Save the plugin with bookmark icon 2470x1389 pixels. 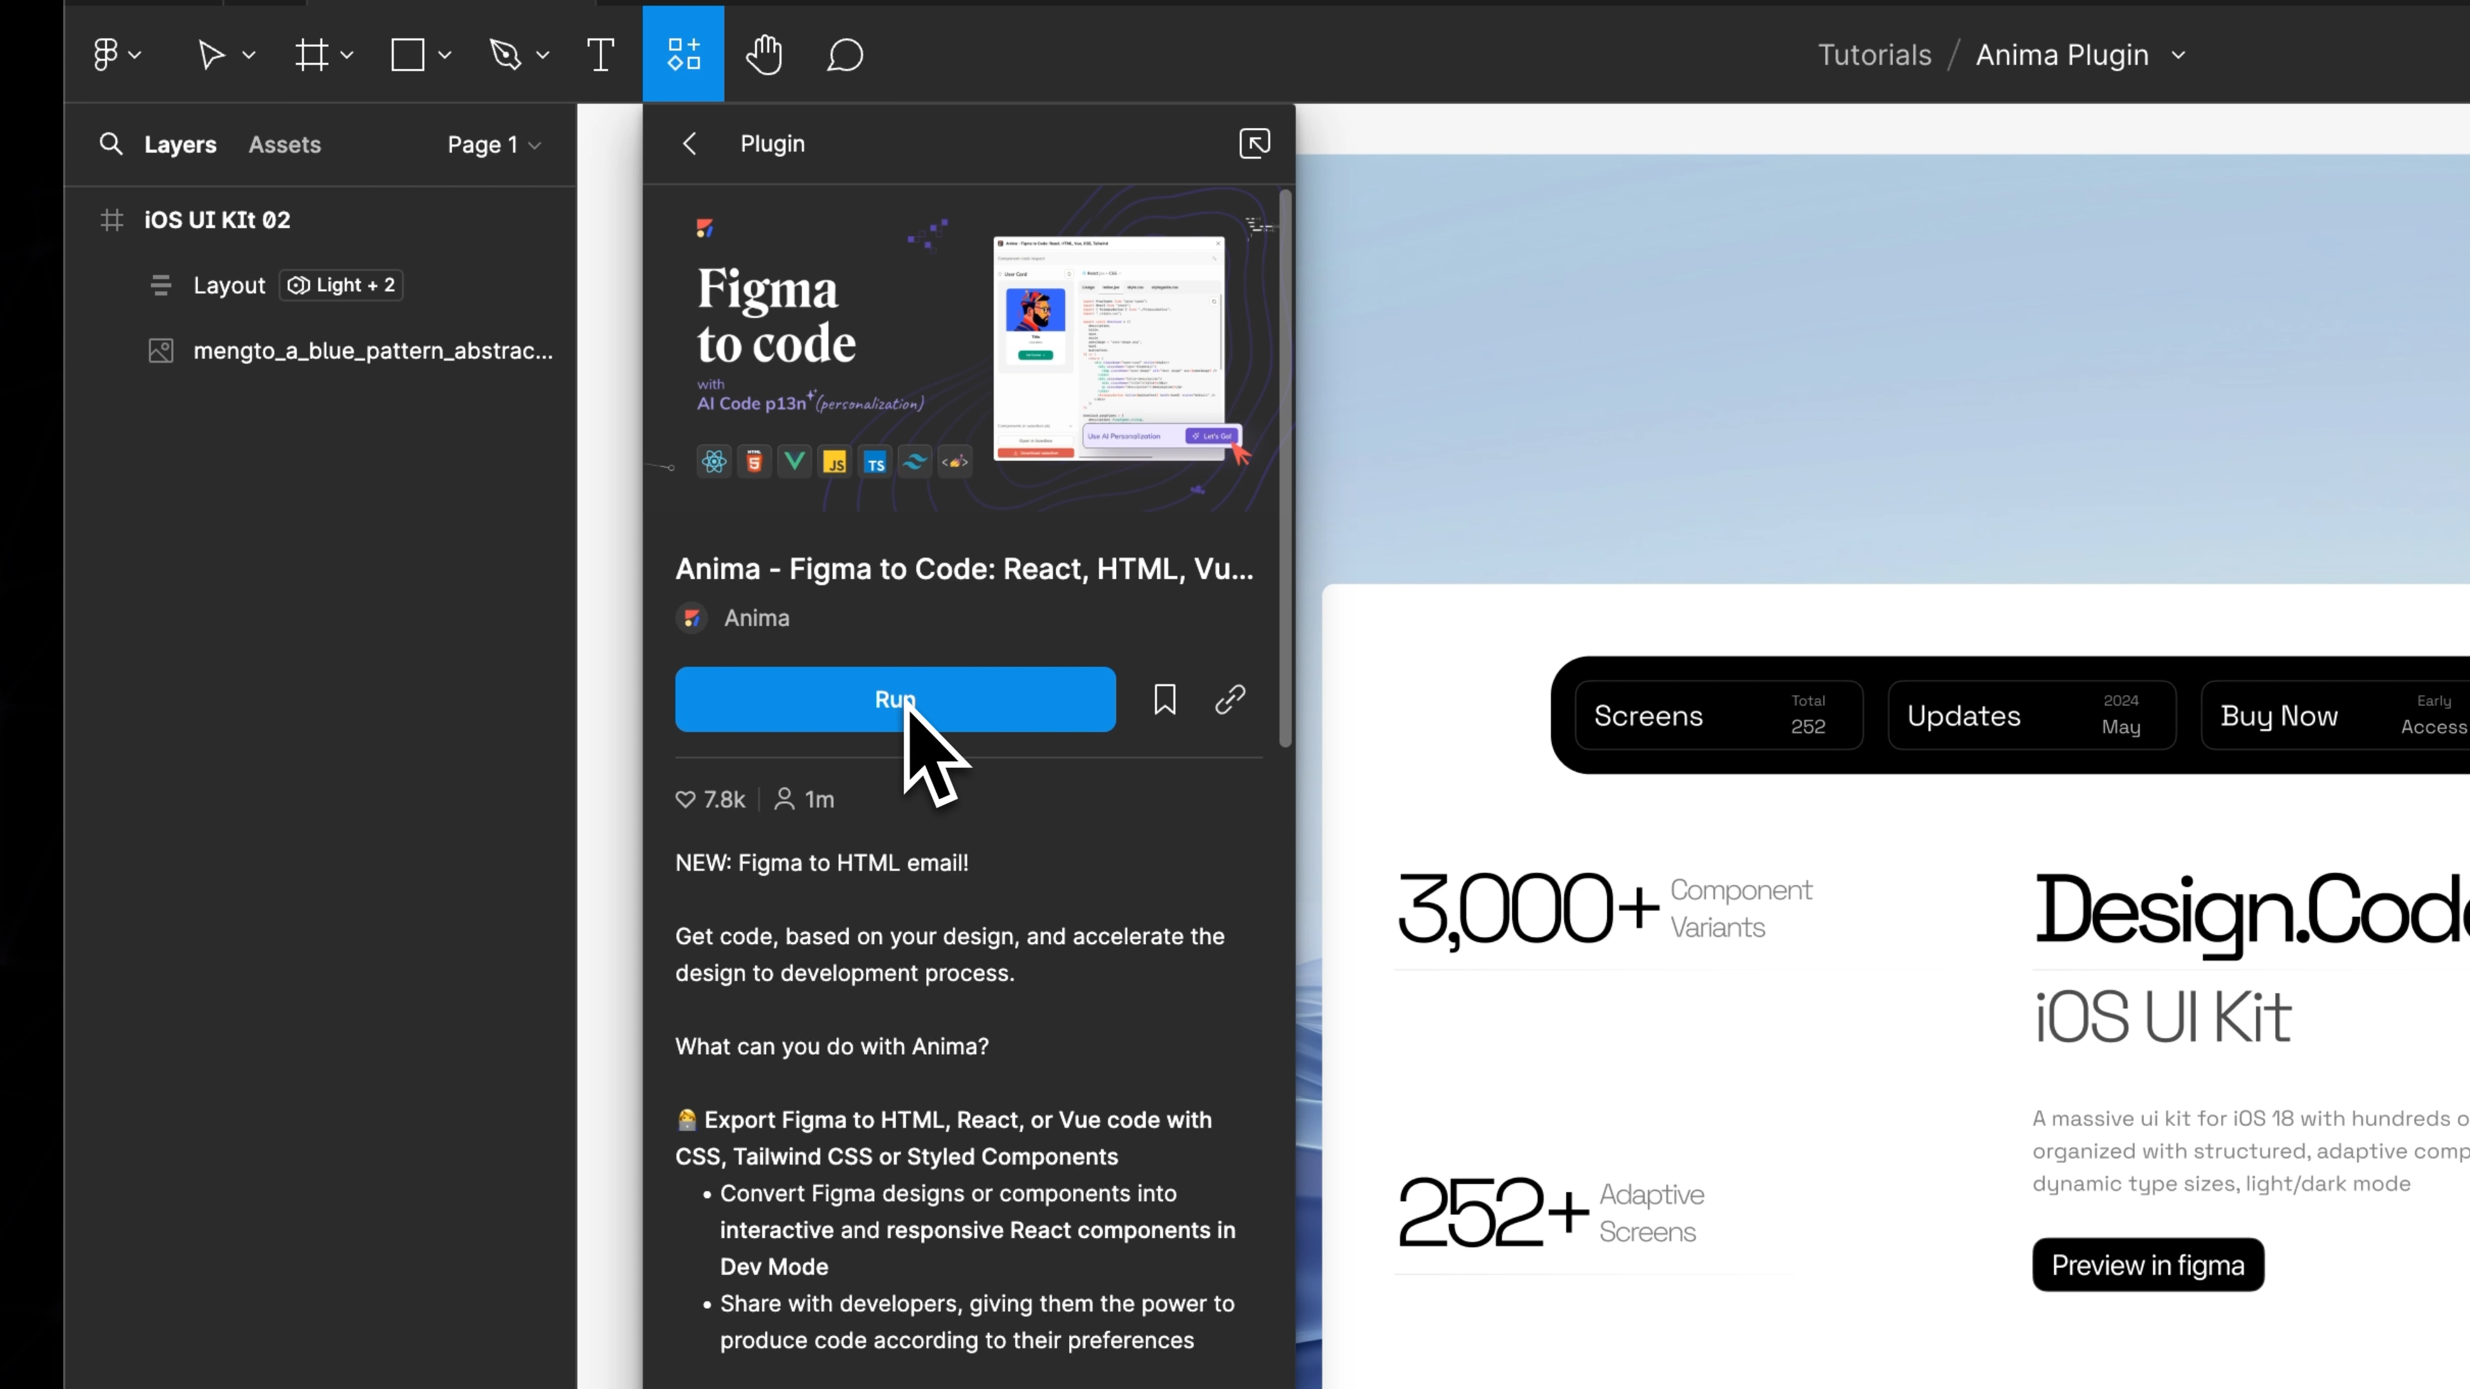pos(1165,700)
